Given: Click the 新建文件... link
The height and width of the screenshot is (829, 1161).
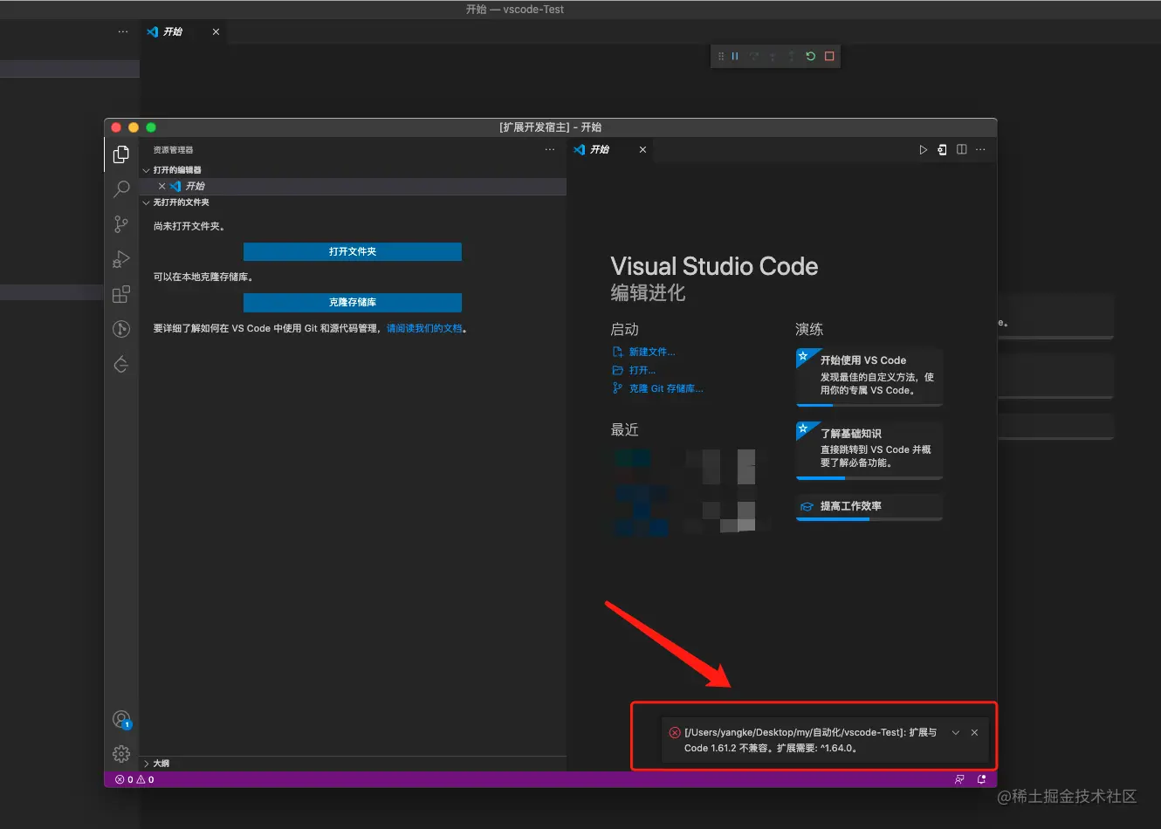Looking at the screenshot, I should click(x=652, y=352).
